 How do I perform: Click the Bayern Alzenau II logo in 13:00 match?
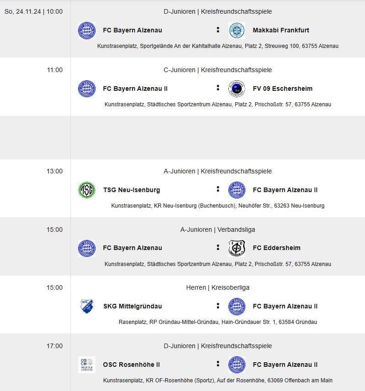(237, 190)
